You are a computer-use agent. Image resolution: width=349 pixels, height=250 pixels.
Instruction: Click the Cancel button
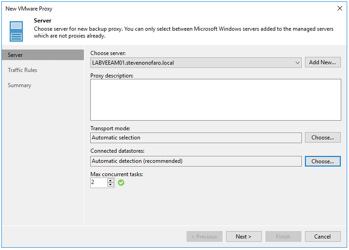click(x=322, y=237)
